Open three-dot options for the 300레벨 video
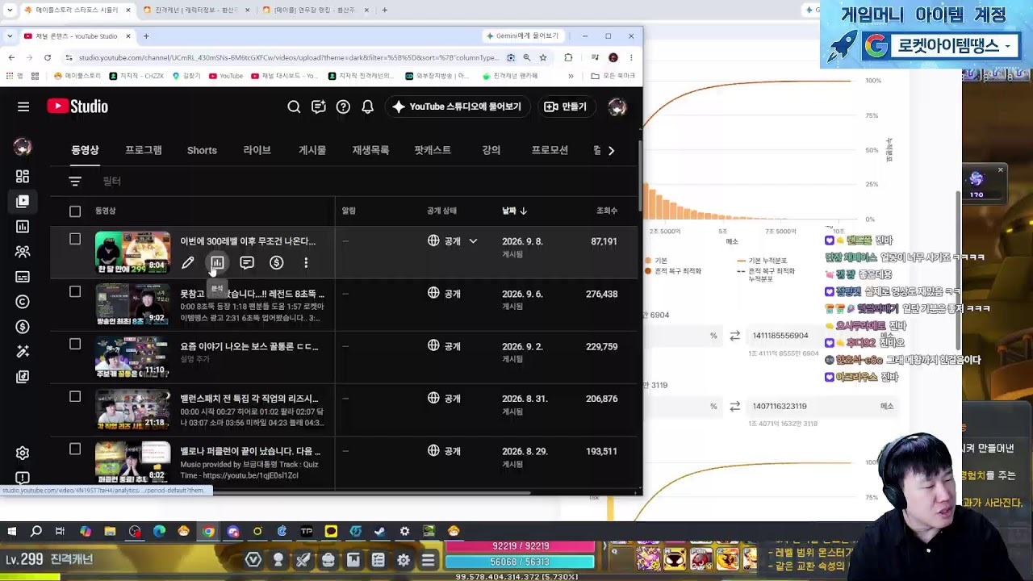 pyautogui.click(x=306, y=262)
